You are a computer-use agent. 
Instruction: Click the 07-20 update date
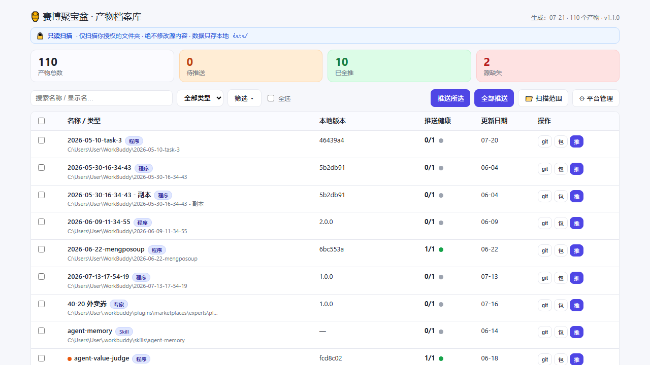490,140
